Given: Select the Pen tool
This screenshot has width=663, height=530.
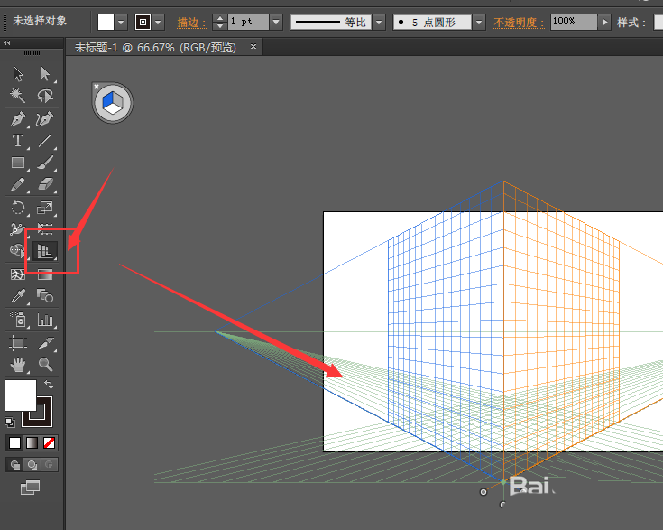Looking at the screenshot, I should pos(18,119).
